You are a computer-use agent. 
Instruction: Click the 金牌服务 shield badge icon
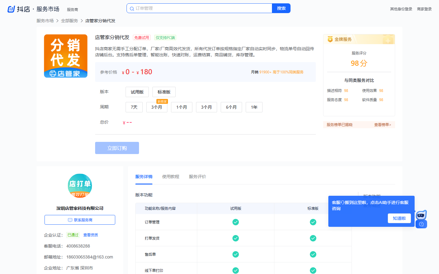(x=330, y=39)
